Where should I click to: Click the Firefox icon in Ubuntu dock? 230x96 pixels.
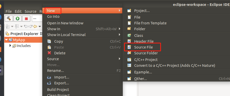tap(1, 7)
